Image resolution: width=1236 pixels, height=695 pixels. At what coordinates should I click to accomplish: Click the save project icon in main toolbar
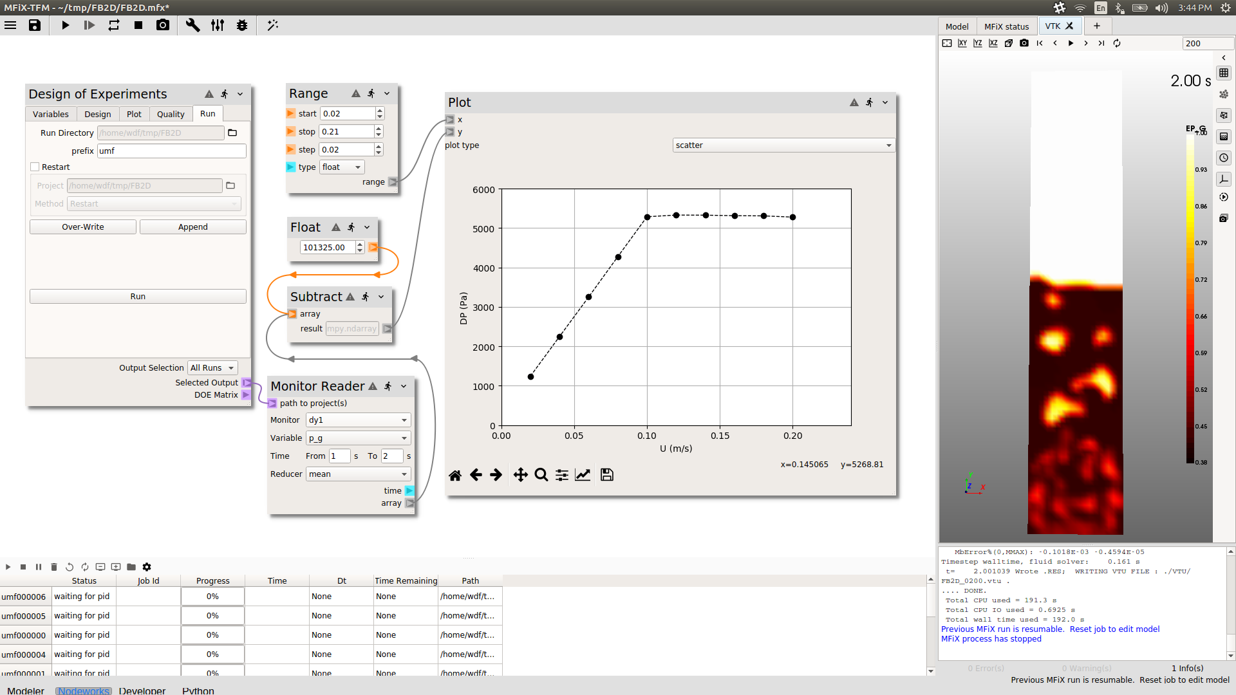click(35, 25)
